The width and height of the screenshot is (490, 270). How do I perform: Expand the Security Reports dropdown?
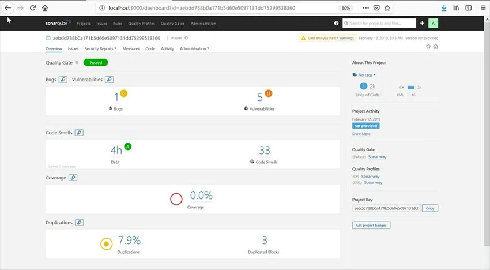[100, 49]
